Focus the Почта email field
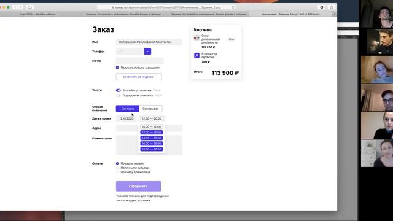Screen dimensions: 393x221 pos(139,61)
